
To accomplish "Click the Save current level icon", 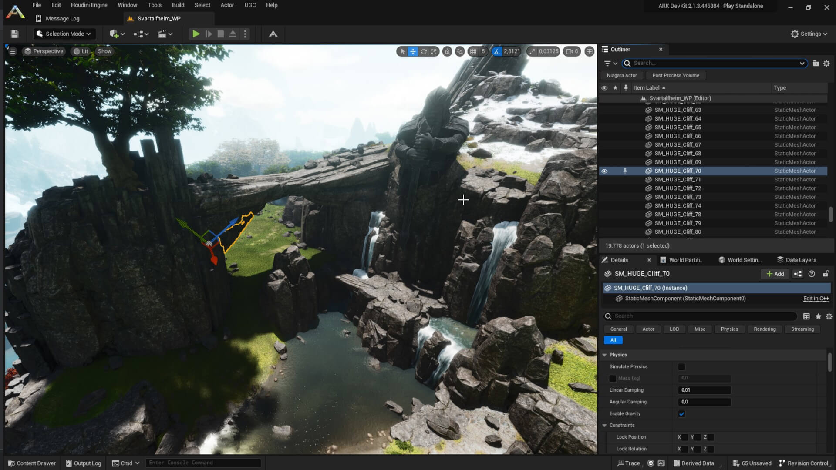I will 14,34.
